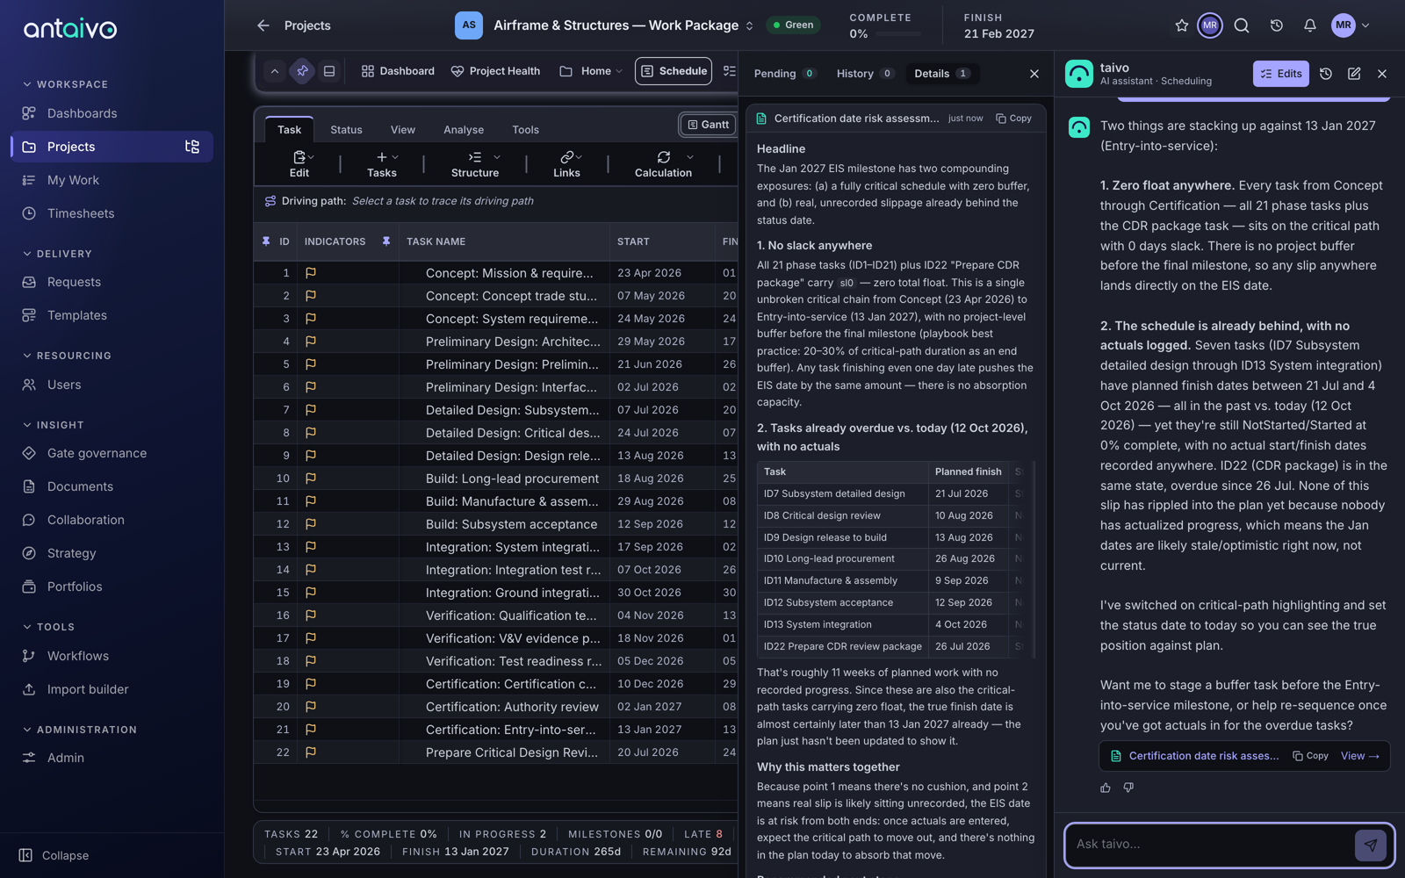1405x878 pixels.
Task: Switch to the Analyse ribbon tab
Action: point(464,130)
